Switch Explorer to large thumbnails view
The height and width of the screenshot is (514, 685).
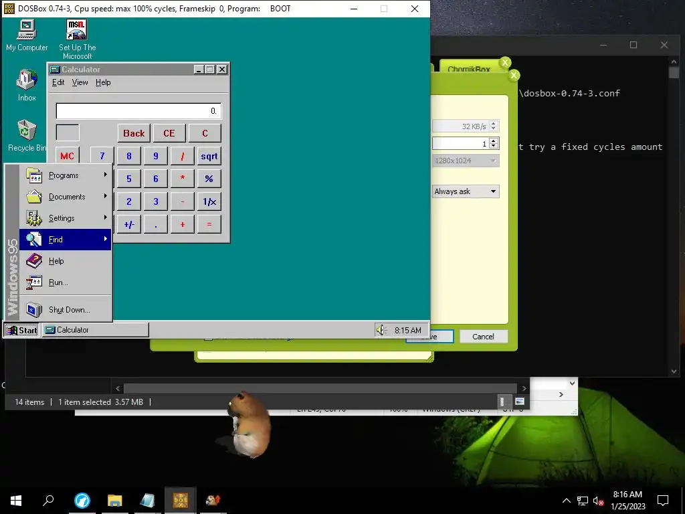tap(520, 402)
